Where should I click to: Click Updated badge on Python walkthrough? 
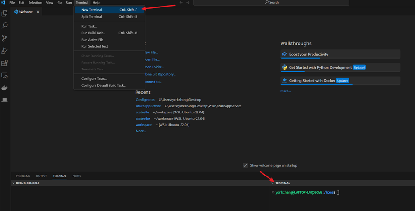click(359, 67)
